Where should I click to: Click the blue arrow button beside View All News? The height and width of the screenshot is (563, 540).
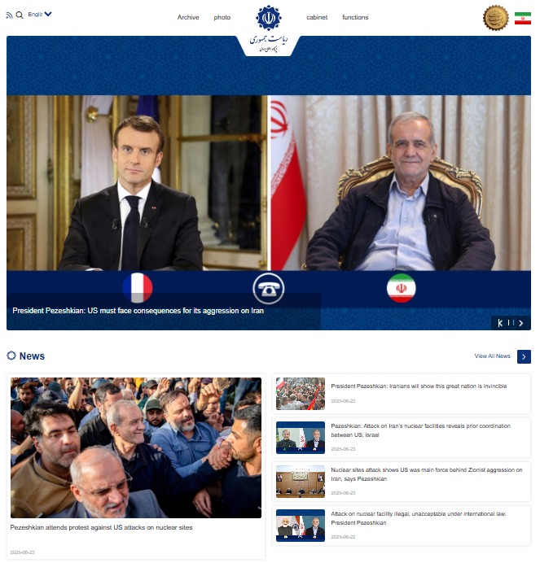[x=524, y=356]
